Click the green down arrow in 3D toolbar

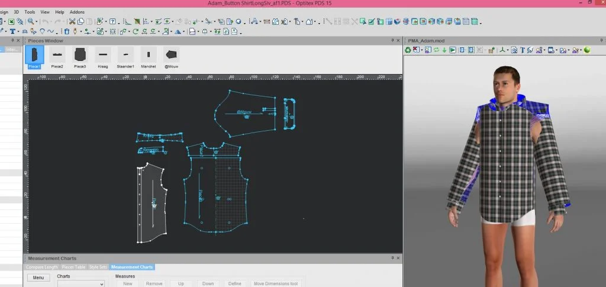point(444,50)
